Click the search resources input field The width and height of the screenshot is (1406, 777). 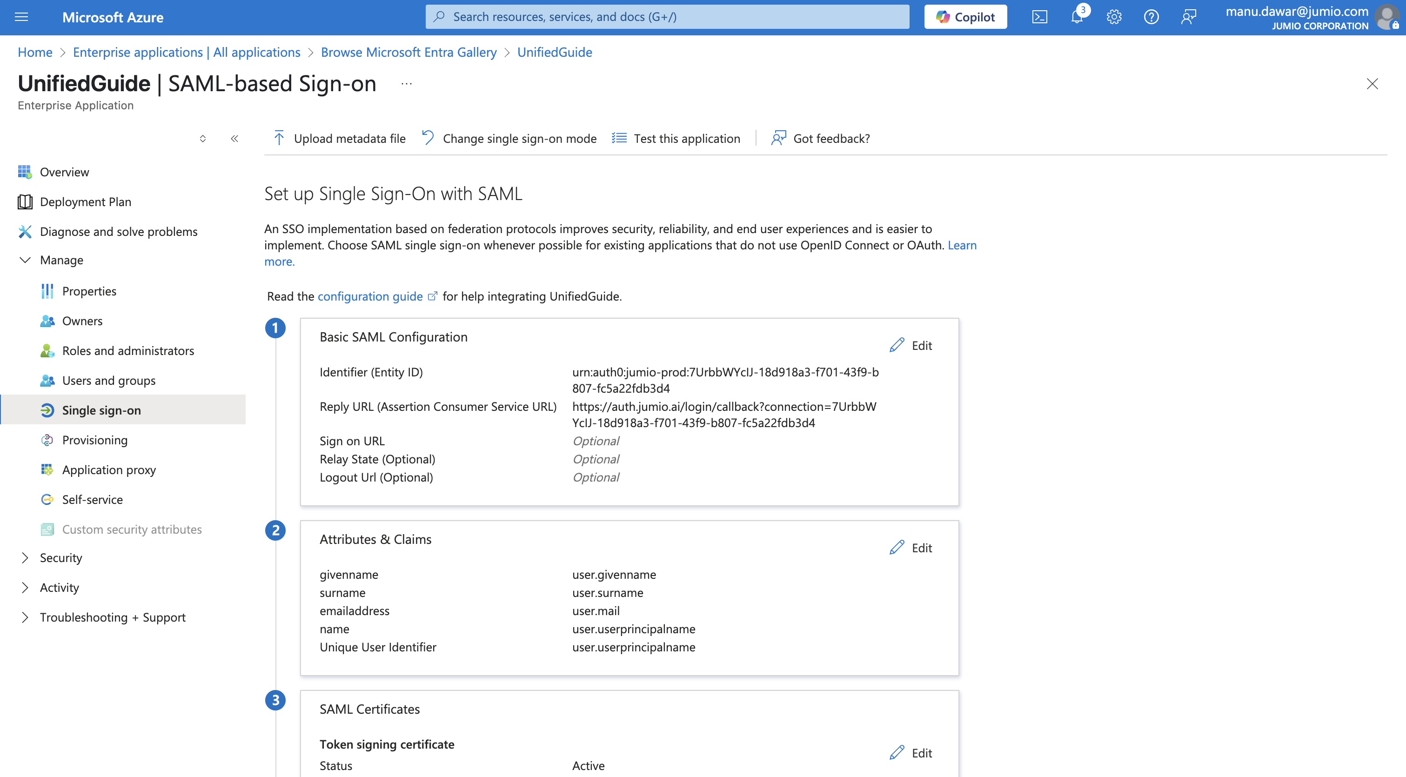(667, 17)
